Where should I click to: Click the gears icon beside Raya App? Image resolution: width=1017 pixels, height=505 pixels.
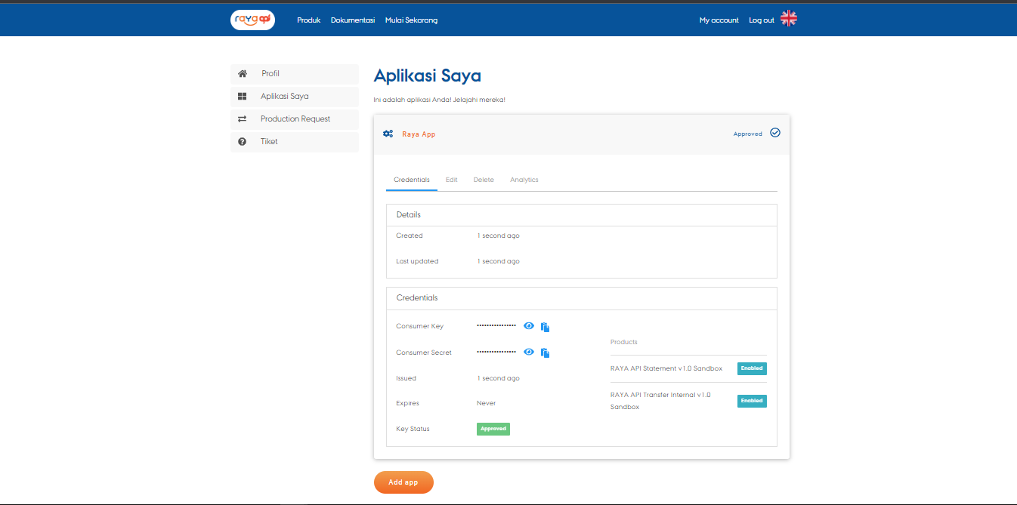[x=388, y=134]
